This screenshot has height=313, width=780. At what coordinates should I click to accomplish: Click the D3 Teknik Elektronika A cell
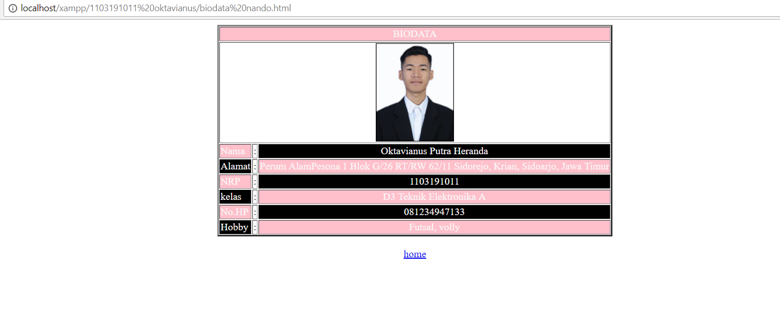(x=434, y=197)
